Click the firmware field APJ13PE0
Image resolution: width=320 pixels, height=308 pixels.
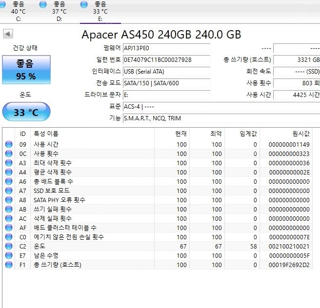(x=166, y=48)
